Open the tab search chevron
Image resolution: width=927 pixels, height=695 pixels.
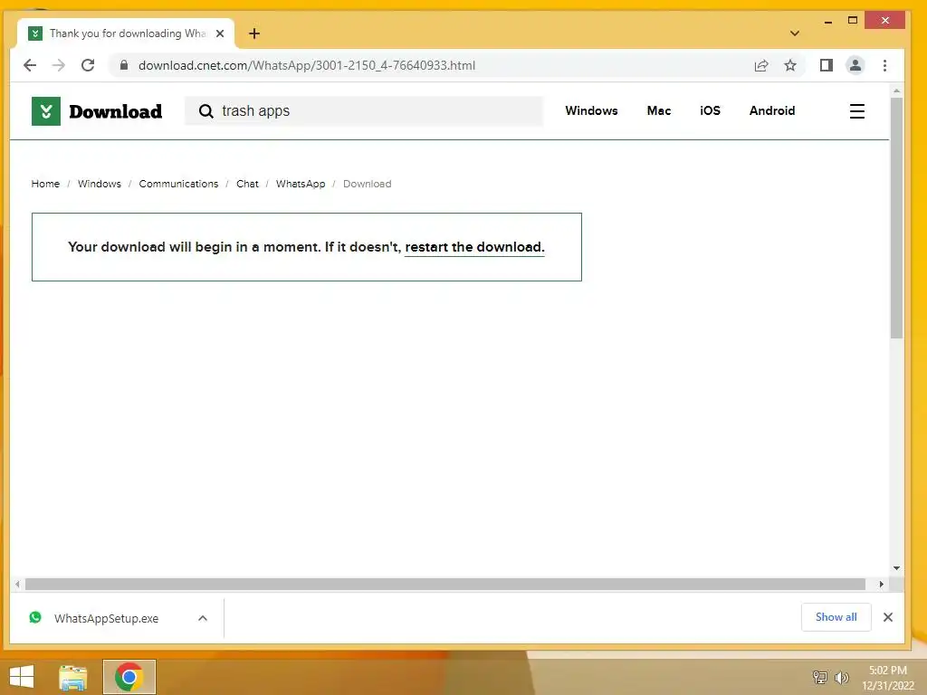point(795,33)
